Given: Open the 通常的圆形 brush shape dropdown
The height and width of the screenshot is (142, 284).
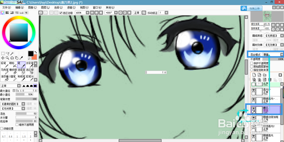Looking at the screenshot, I should 23,104.
